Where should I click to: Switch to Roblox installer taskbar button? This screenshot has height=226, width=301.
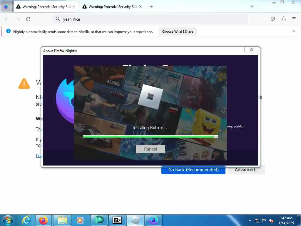tap(136, 220)
